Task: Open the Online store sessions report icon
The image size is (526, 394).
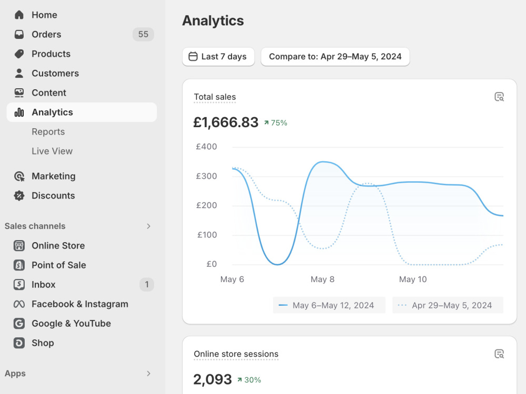Action: 499,354
